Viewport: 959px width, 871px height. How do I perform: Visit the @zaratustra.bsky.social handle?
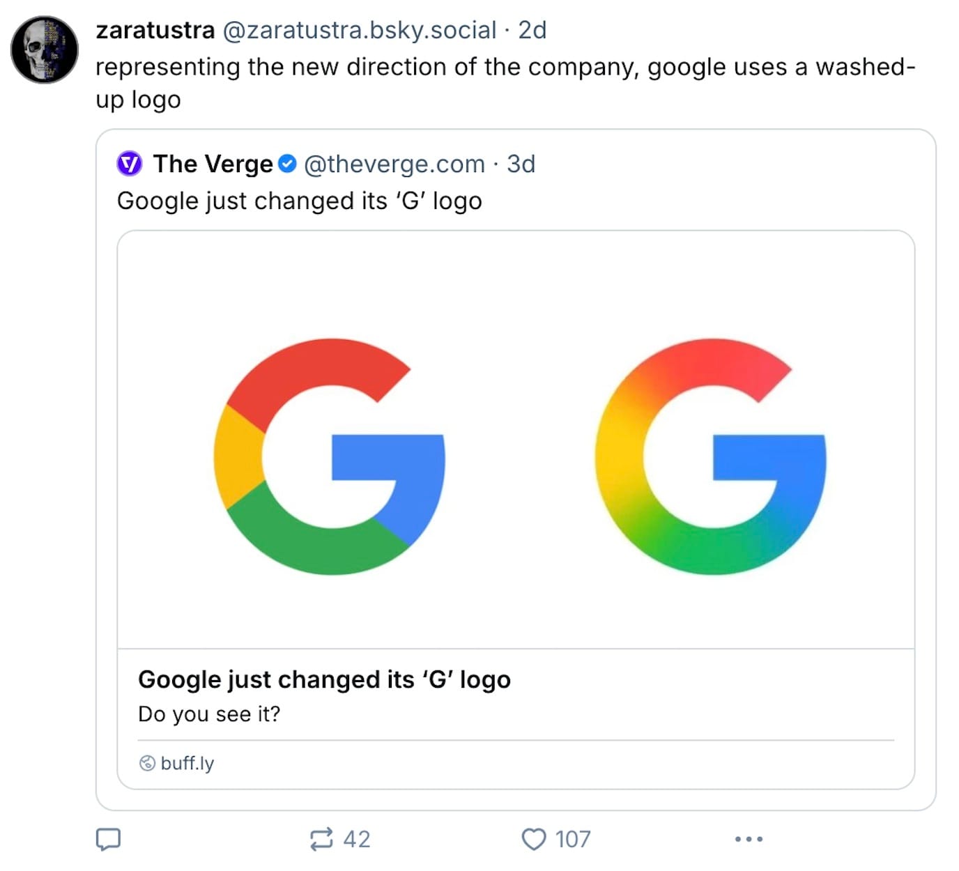(x=359, y=30)
